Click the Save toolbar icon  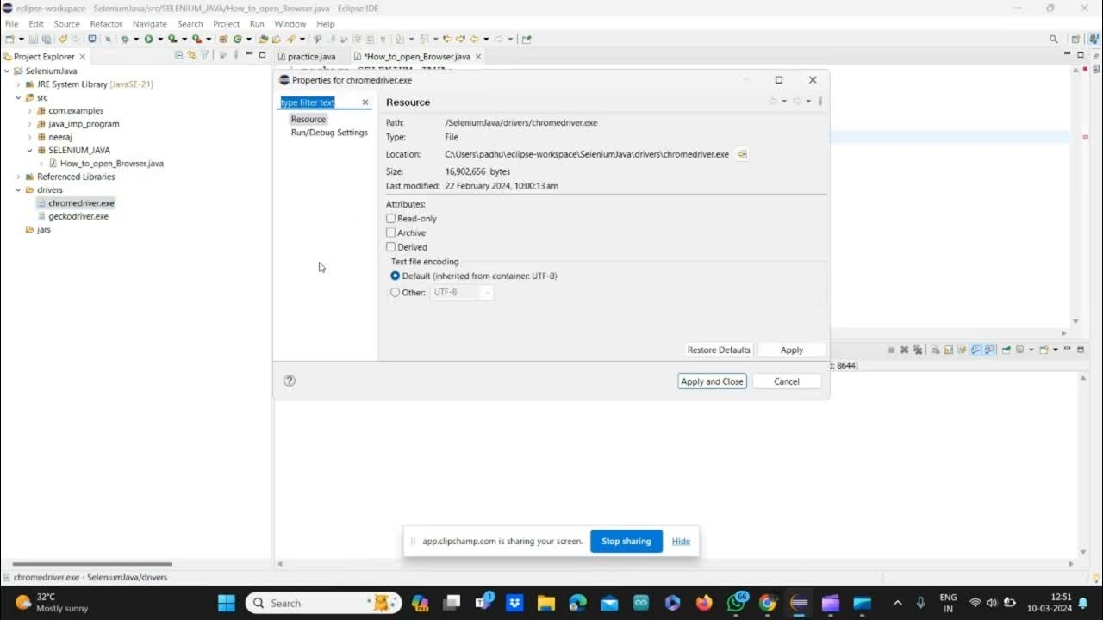click(x=34, y=39)
